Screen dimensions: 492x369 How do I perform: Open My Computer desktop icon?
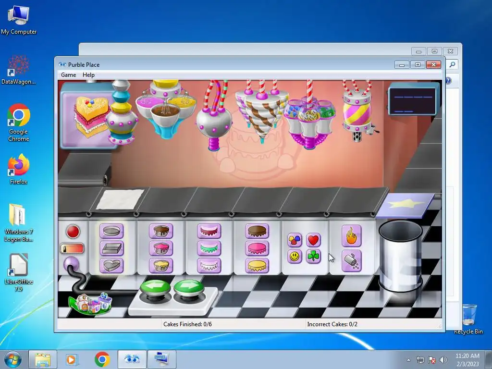19,20
